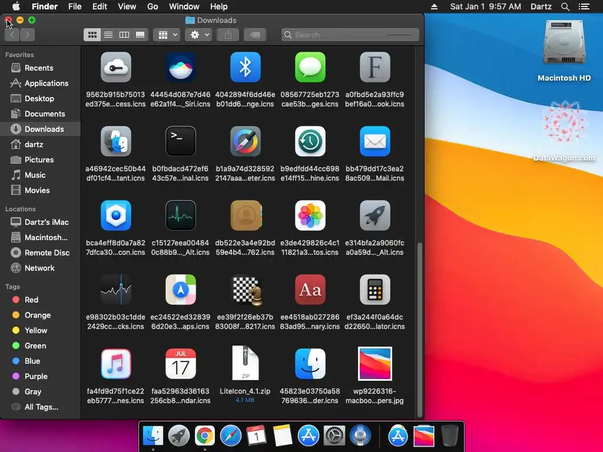Open the View menu
This screenshot has height=452, width=603.
127,6
